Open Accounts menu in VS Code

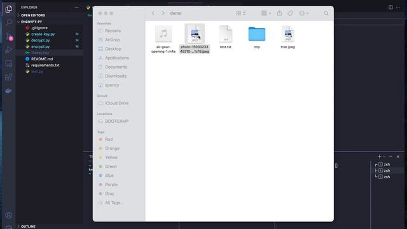click(x=8, y=215)
